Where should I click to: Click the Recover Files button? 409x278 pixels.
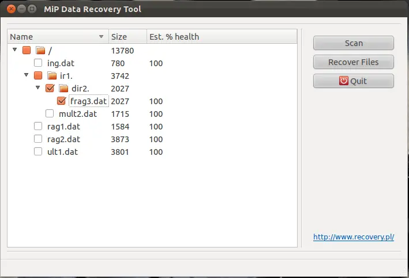[x=353, y=62]
